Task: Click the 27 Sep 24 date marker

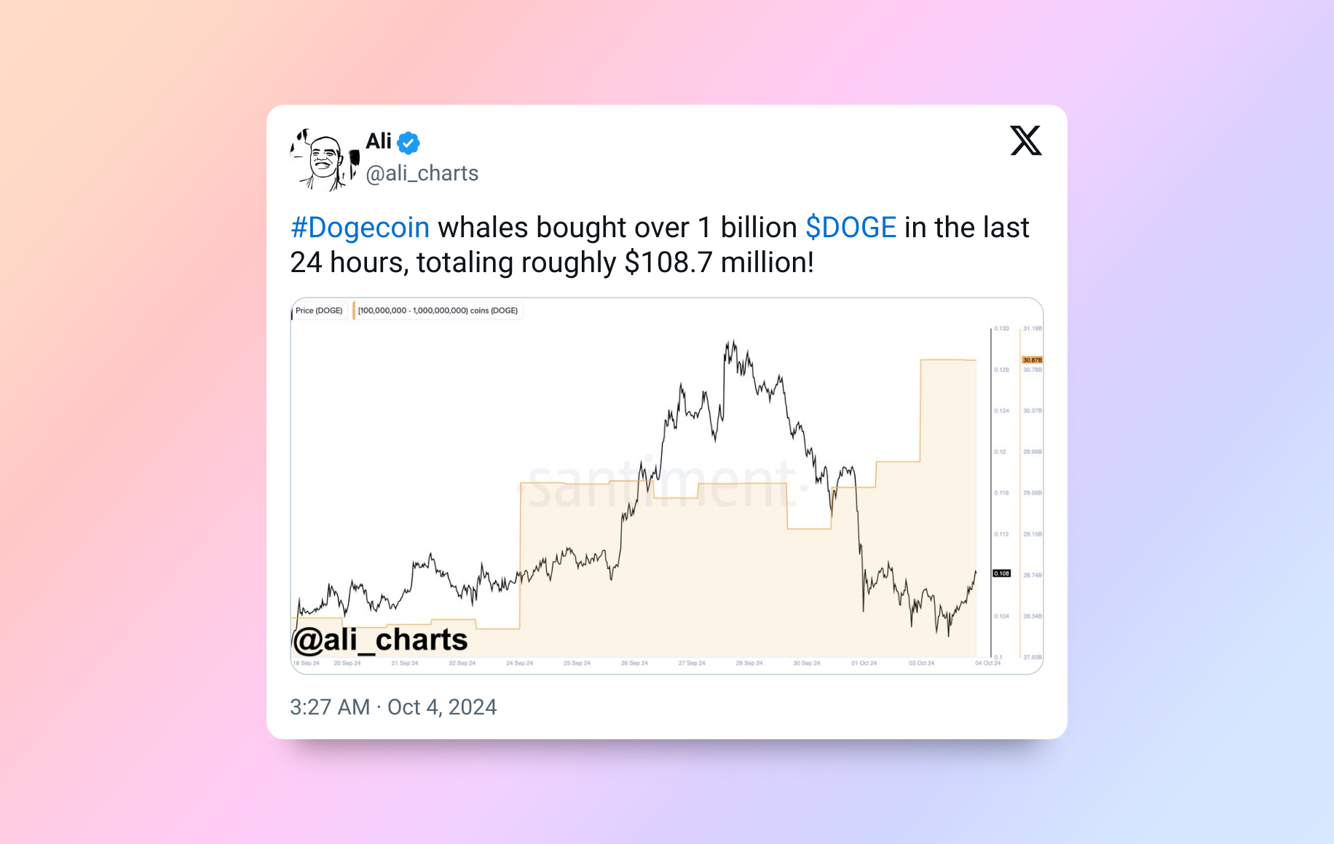Action: coord(692,664)
